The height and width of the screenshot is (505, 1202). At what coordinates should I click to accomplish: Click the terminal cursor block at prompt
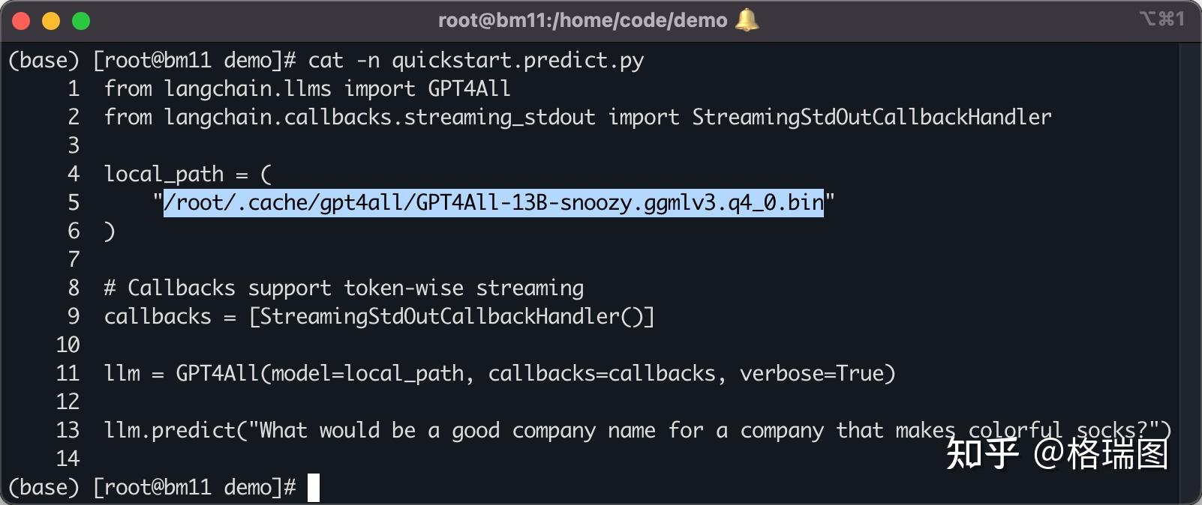tap(314, 487)
